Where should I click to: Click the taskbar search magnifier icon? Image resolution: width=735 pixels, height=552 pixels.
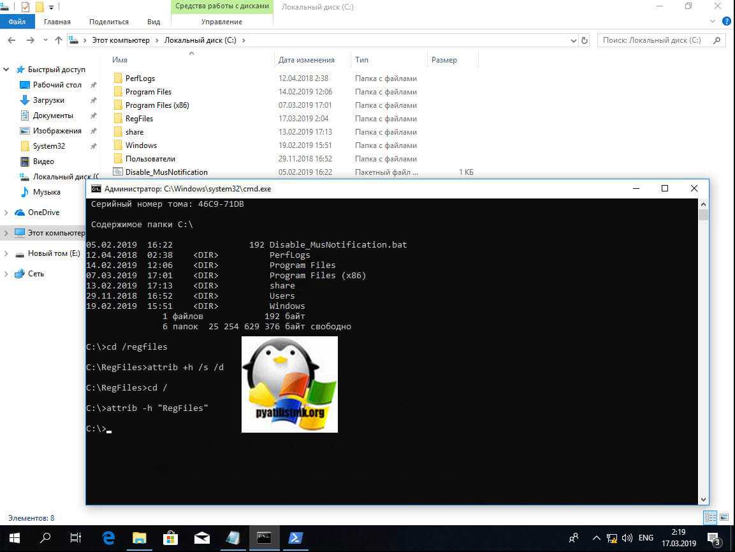tap(45, 538)
